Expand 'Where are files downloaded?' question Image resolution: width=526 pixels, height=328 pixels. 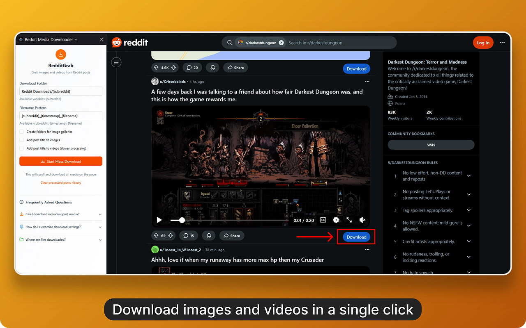(x=61, y=239)
